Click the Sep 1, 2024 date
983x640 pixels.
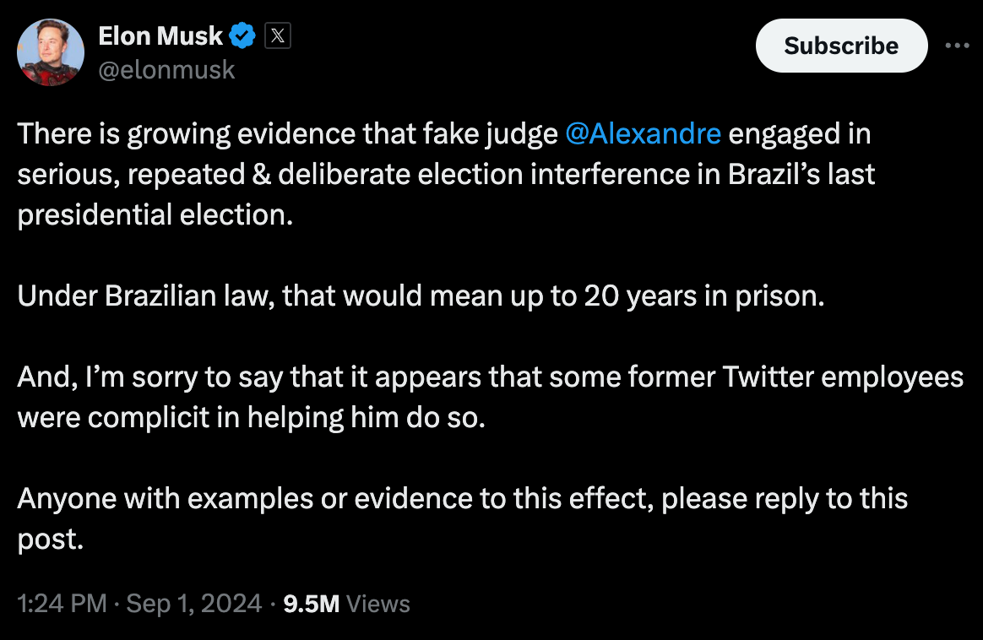tap(193, 604)
